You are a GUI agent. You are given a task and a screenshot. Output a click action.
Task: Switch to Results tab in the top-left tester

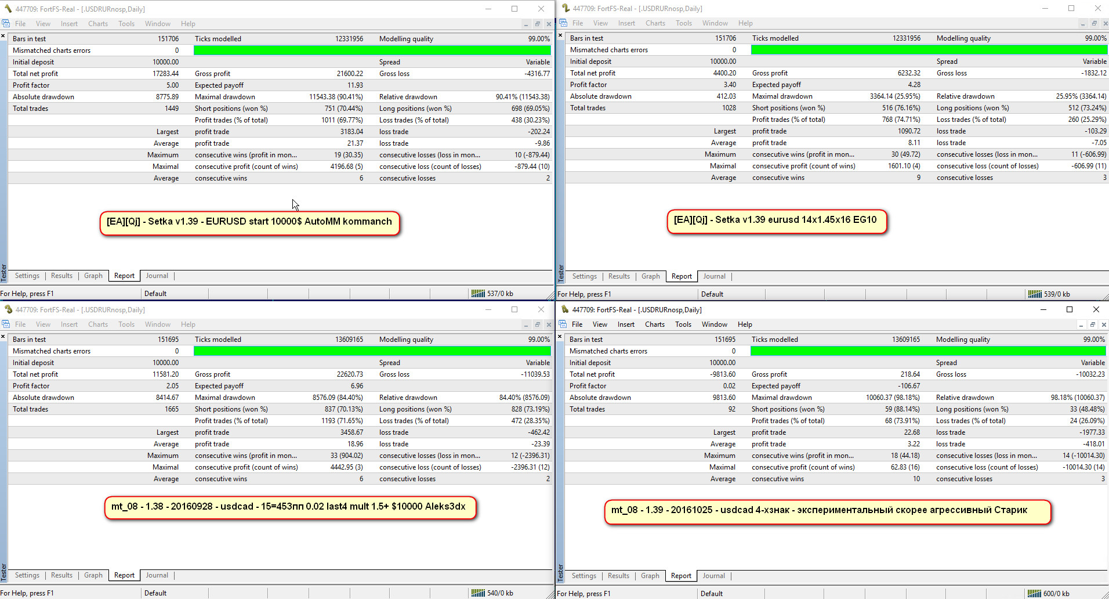(61, 276)
